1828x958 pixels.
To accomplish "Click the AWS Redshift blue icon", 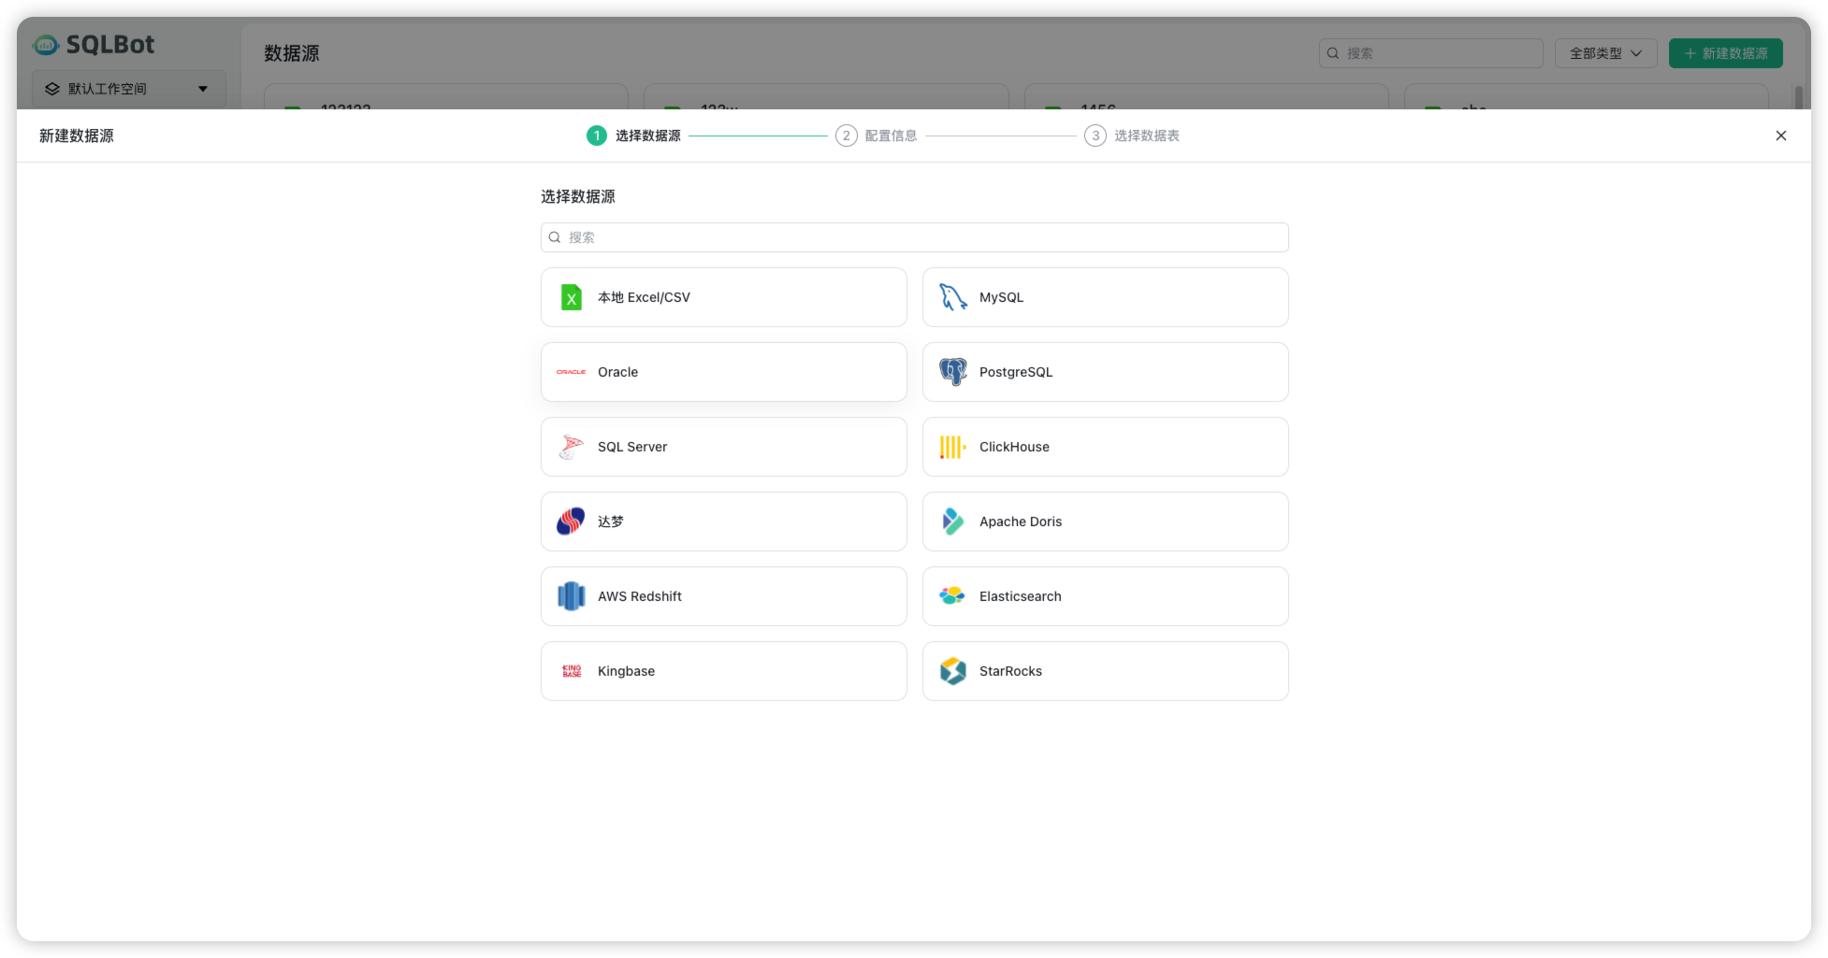I will (571, 596).
